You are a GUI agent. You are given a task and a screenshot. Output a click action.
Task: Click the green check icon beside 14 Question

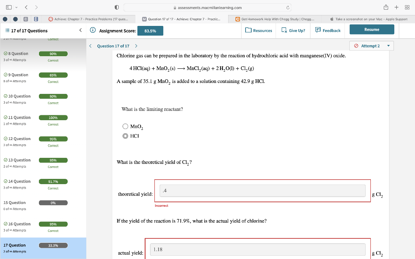(5, 181)
